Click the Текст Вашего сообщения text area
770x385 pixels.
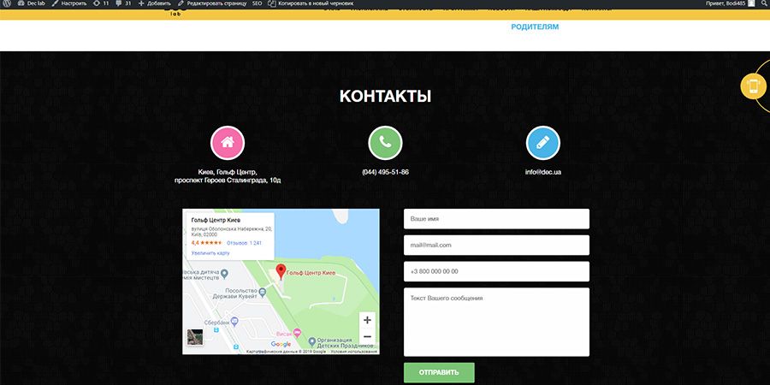click(496, 322)
